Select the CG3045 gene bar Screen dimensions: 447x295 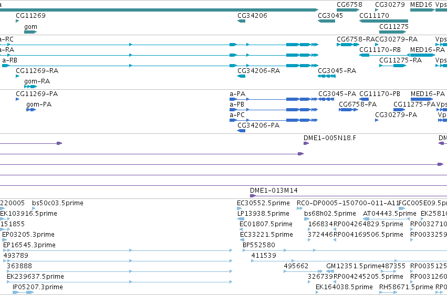point(326,21)
